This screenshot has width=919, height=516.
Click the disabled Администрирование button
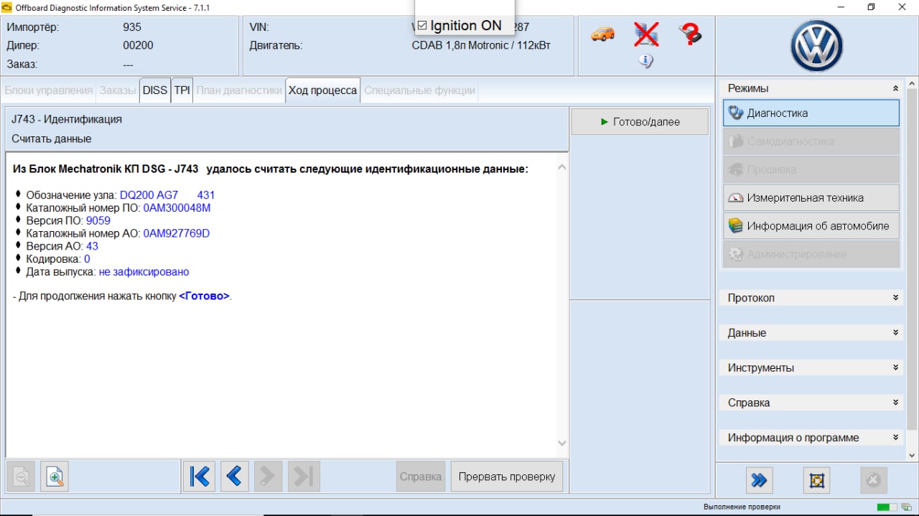811,254
